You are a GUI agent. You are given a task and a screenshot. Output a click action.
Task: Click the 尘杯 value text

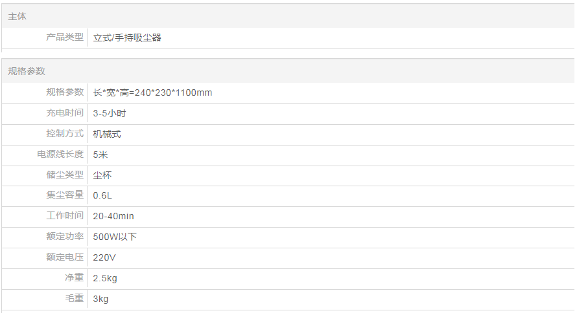coord(102,175)
